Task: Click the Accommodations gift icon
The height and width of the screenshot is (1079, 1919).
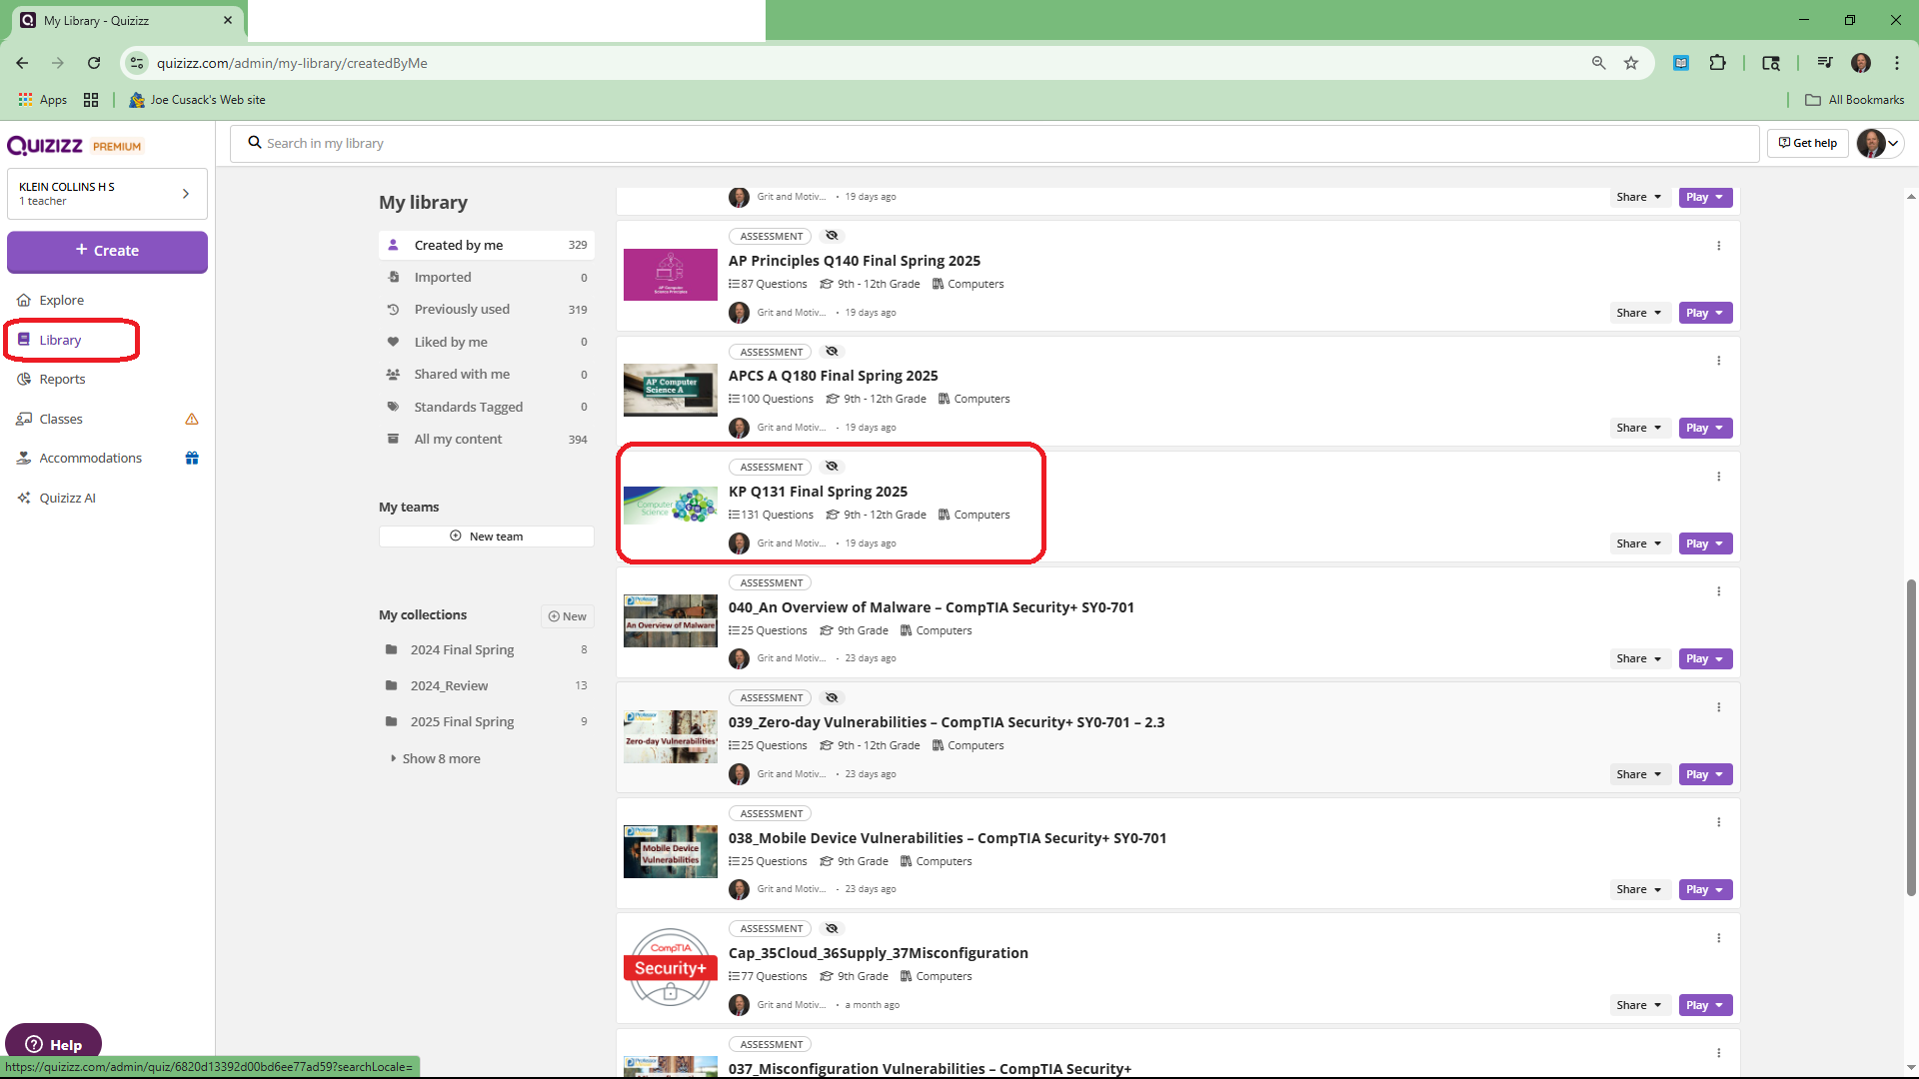Action: [x=192, y=458]
